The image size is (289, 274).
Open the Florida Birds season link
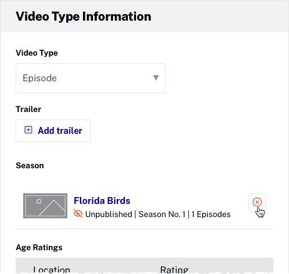click(x=102, y=201)
